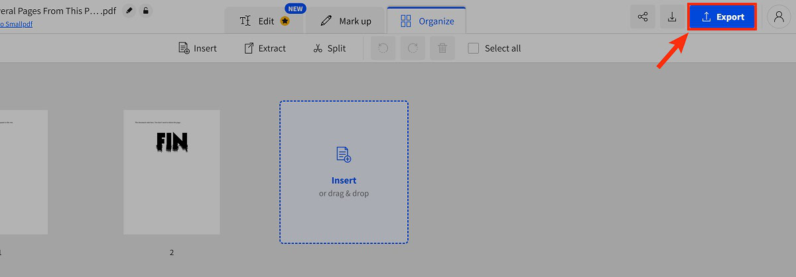Click the pencil rename icon beside filename
796x277 pixels.
click(x=129, y=11)
